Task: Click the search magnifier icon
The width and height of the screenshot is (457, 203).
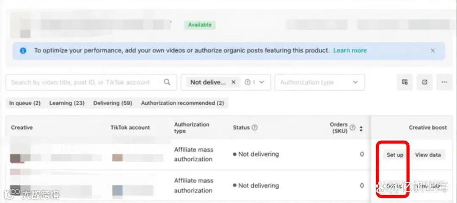Action: [x=167, y=82]
